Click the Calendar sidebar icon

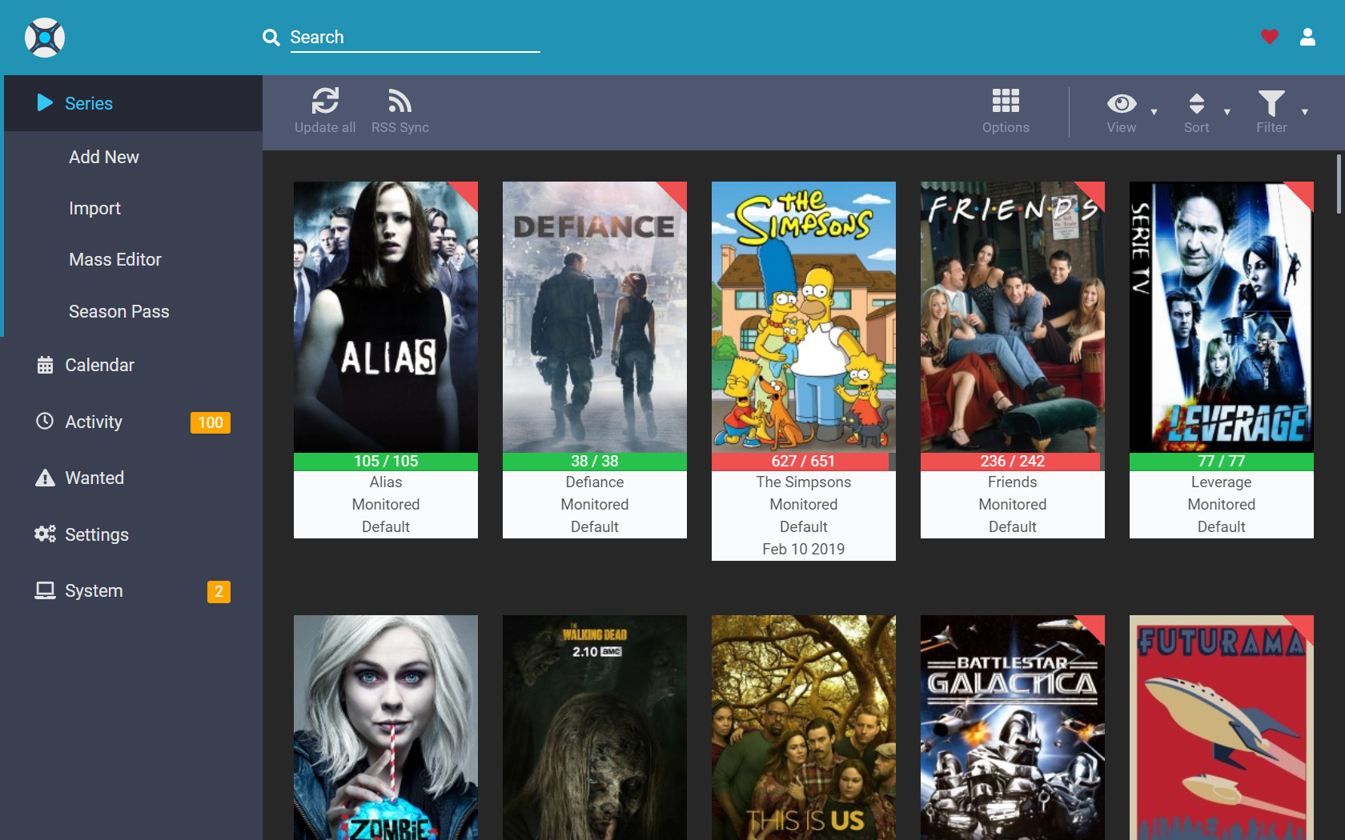point(45,365)
